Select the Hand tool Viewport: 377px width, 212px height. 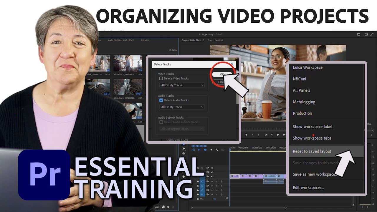pos(183,177)
